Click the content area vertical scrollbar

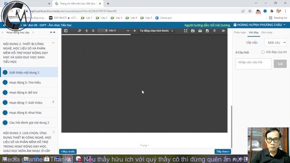(x=232, y=127)
